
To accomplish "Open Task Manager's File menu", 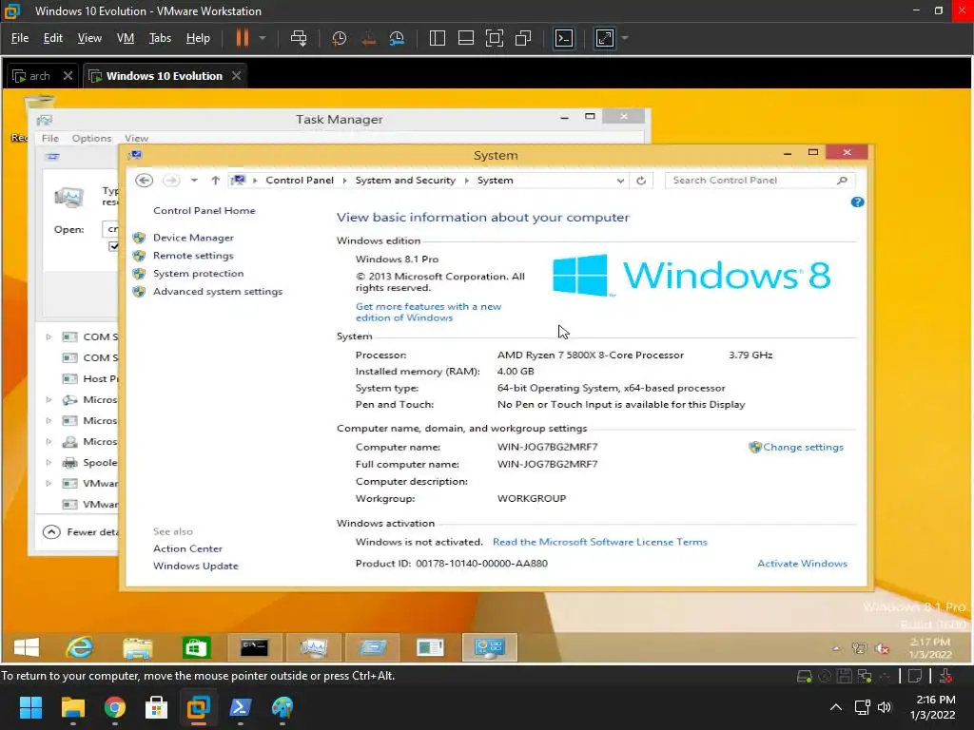I will [50, 139].
